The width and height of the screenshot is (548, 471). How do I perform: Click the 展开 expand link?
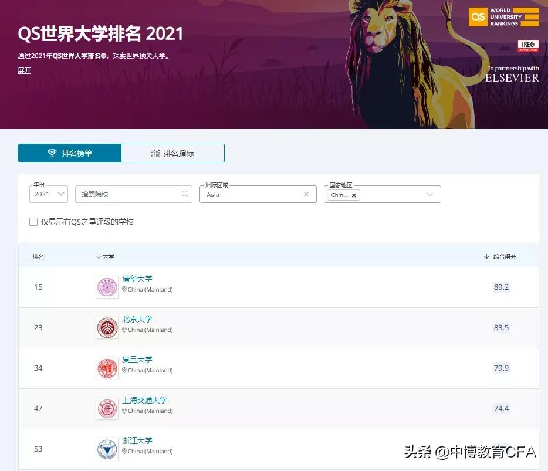click(x=24, y=71)
